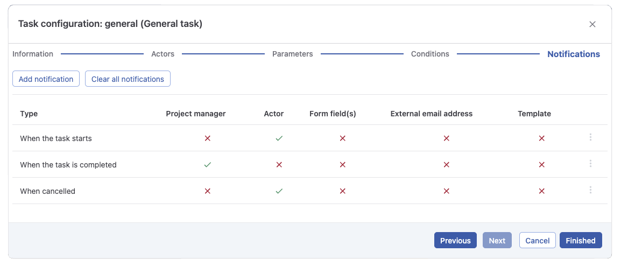
Task: Click Actor checkmark in "When cancelled" row
Action: (x=279, y=191)
